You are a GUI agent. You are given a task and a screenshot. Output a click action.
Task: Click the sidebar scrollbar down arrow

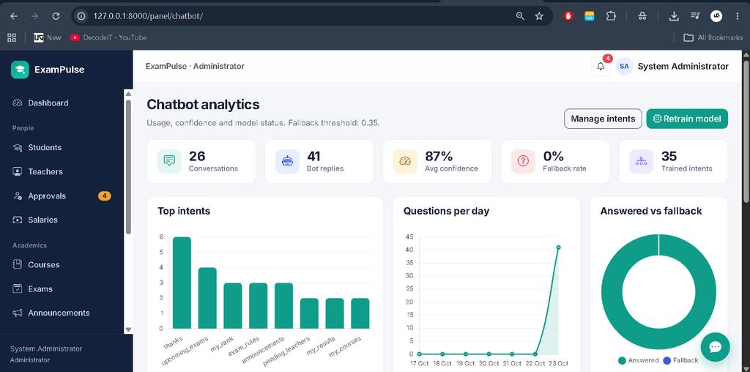128,330
